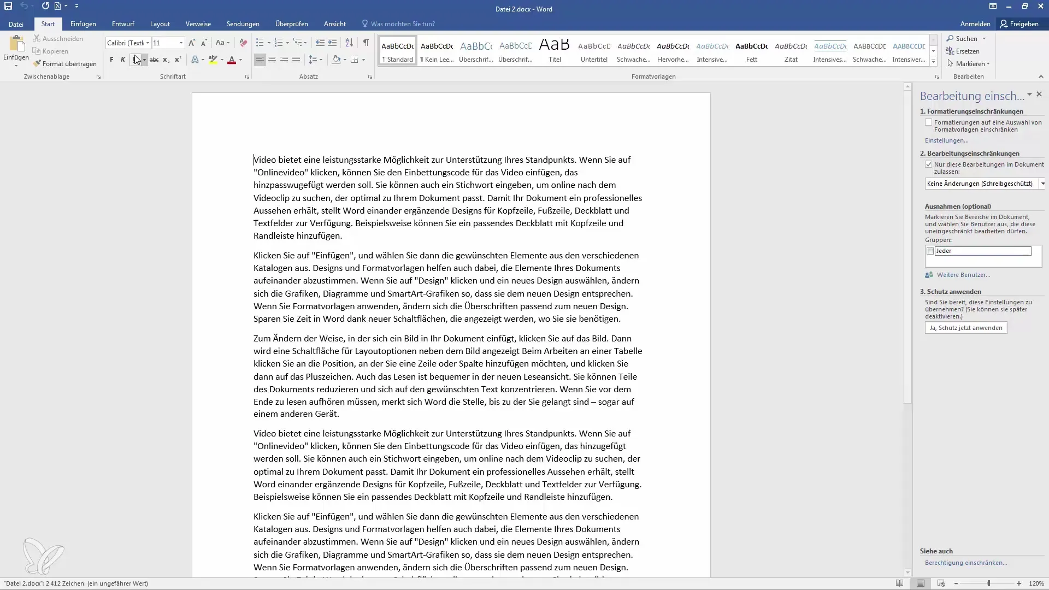Increase paragraph indent
The width and height of the screenshot is (1049, 590).
point(332,43)
